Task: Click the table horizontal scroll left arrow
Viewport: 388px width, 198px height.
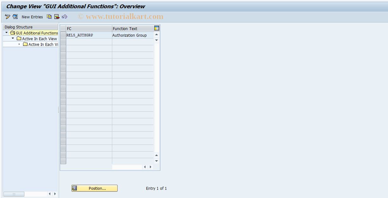Action: click(145, 167)
